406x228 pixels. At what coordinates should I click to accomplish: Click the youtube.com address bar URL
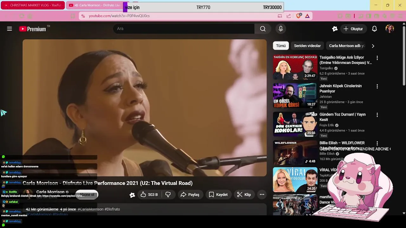(119, 16)
